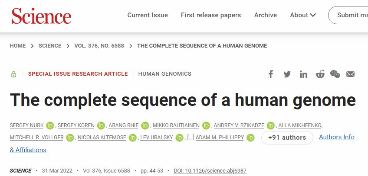Viewport: 368px width, 176px height.
Task: Open Sergey Nurk's ORCID iD icon
Action: click(49, 125)
